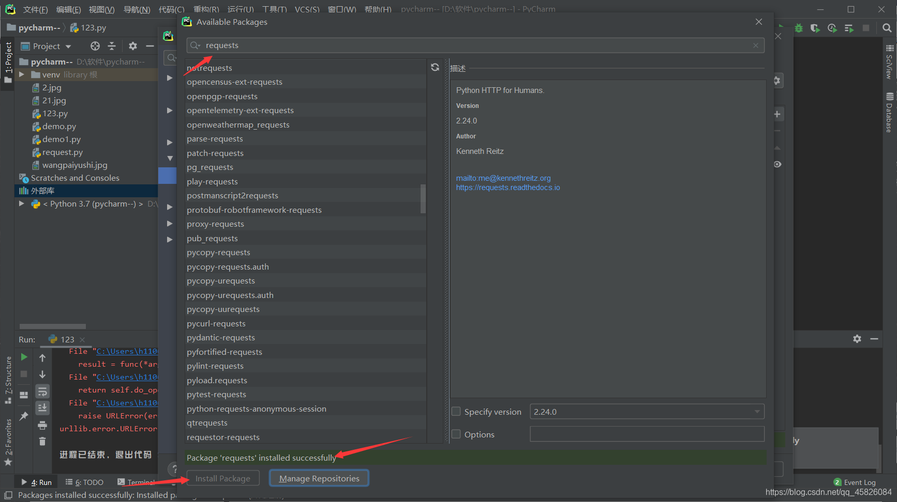The image size is (897, 502).
Task: Open the requests.readthedocs.io link
Action: point(508,187)
